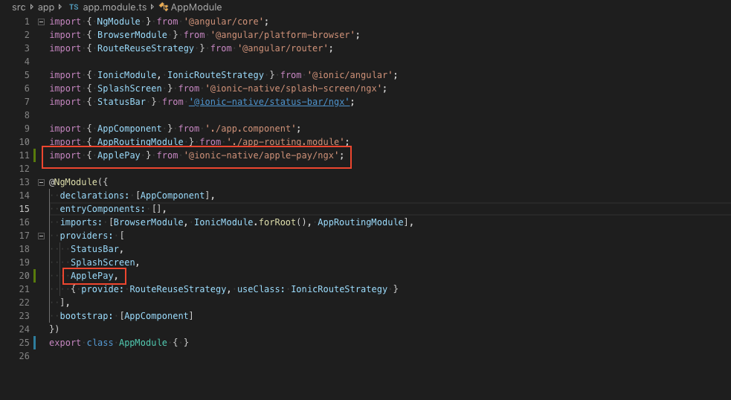Click the src breadcrumb segment
The width and height of the screenshot is (731, 400).
point(19,7)
